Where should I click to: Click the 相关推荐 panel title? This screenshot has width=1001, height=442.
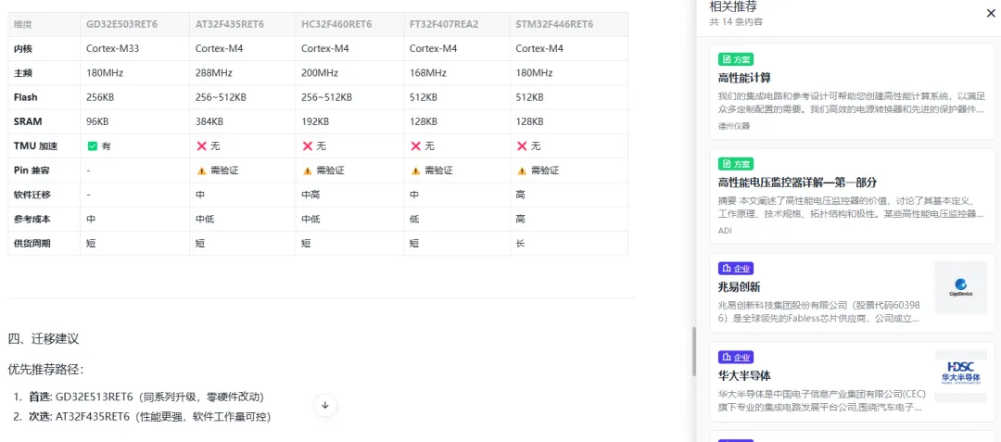tap(733, 6)
